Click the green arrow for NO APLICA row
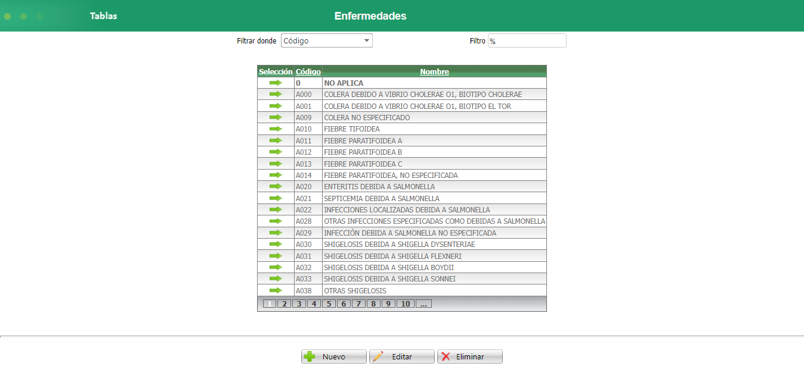This screenshot has width=804, height=385. pyautogui.click(x=275, y=83)
